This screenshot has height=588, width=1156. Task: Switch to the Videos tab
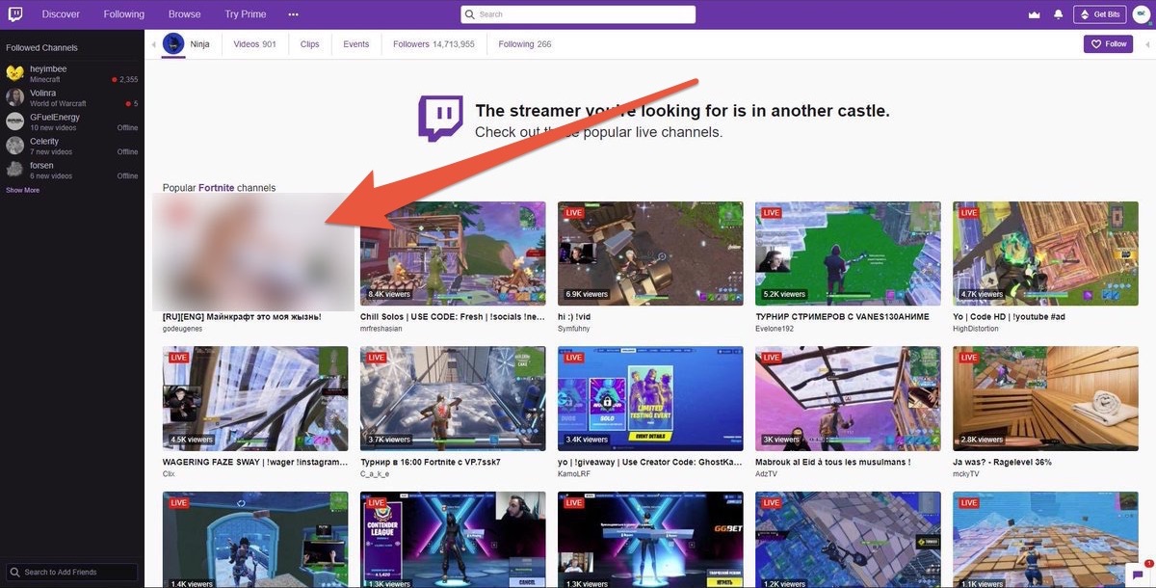click(x=254, y=43)
